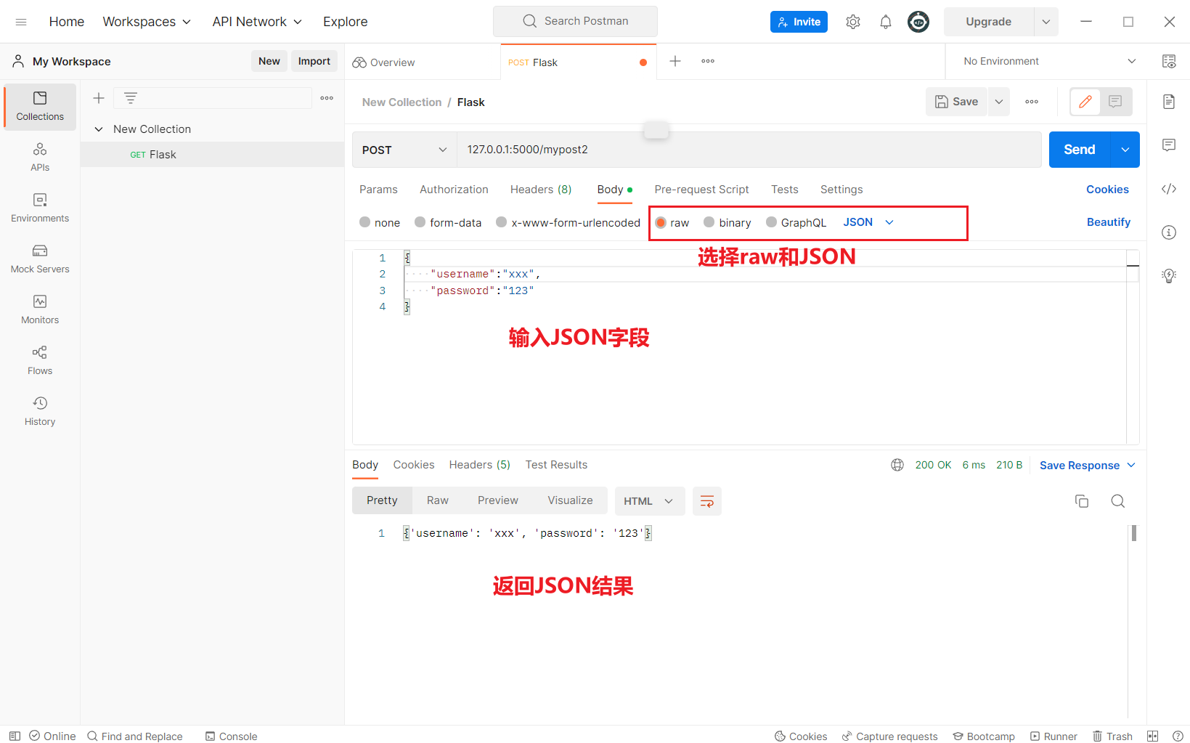Click the Beautify link
The height and width of the screenshot is (743, 1190).
pyautogui.click(x=1109, y=222)
